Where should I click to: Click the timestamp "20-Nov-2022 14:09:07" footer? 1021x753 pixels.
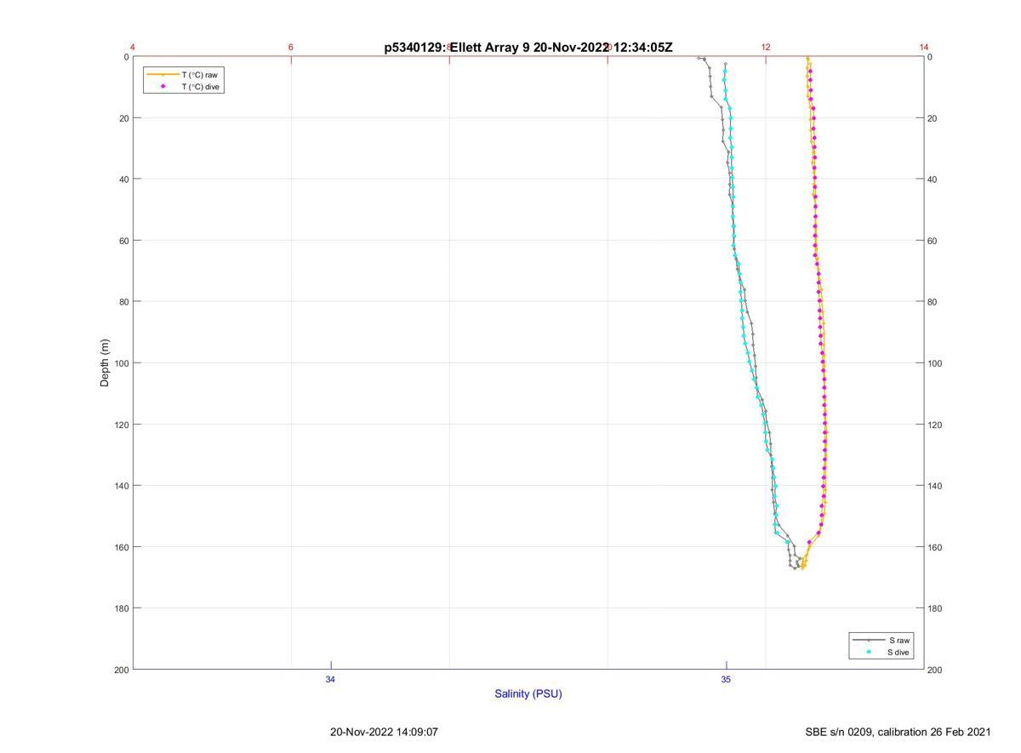(x=384, y=732)
